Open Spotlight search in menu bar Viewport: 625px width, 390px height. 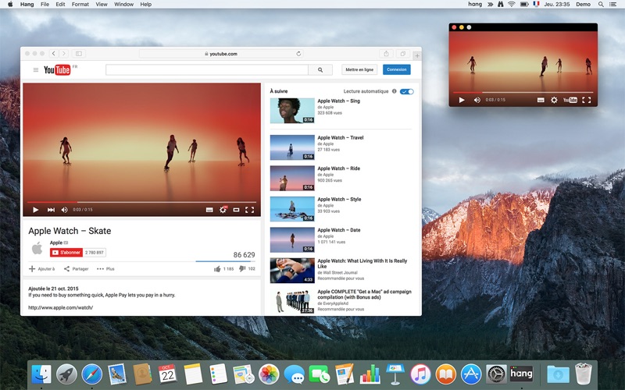tap(601, 5)
